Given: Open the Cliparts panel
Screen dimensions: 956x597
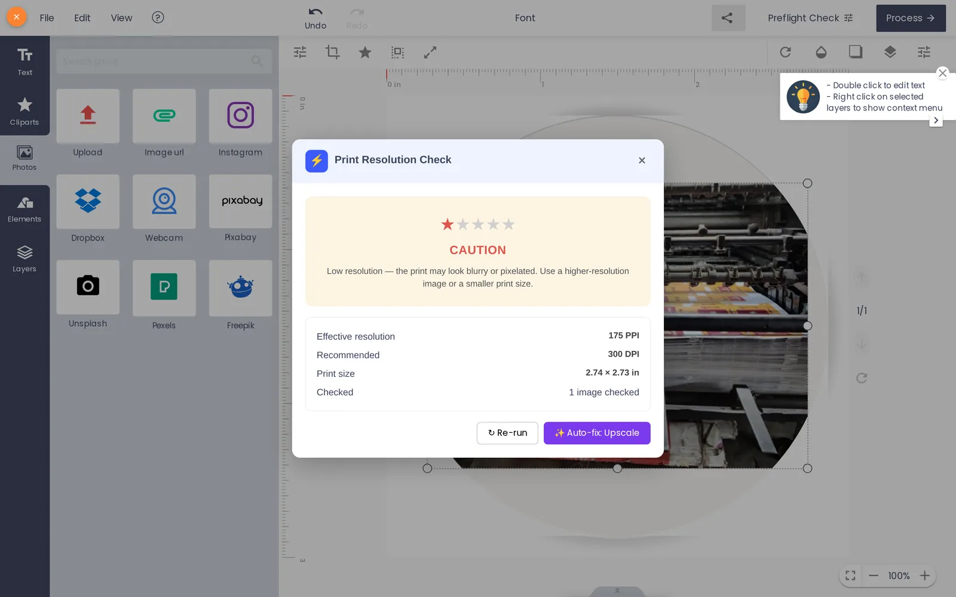Looking at the screenshot, I should click(x=24, y=111).
